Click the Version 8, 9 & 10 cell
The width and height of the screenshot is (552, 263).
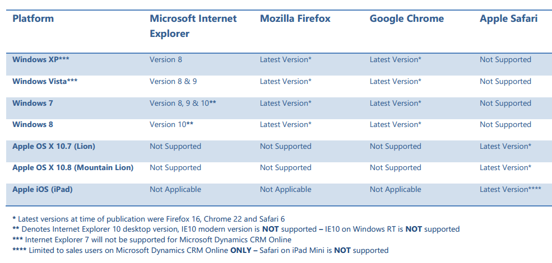click(x=183, y=103)
